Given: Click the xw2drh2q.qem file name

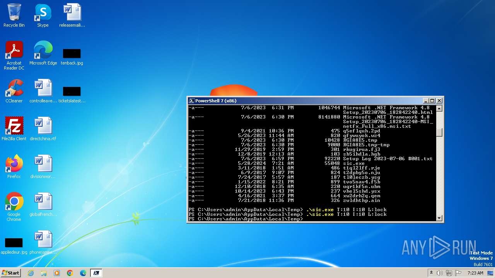Looking at the screenshot, I should tap(362, 196).
